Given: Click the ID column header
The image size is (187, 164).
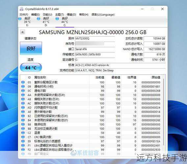Looking at the screenshot, I should (x=29, y=77).
